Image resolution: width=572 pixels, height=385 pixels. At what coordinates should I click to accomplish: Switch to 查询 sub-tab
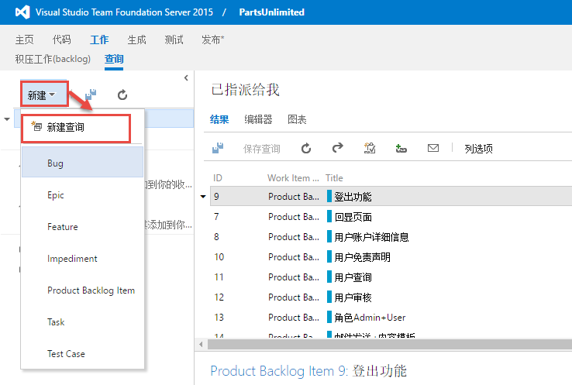(114, 59)
